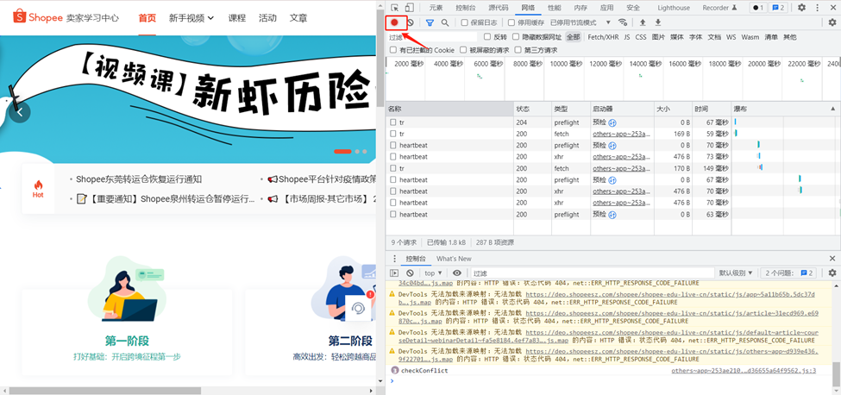This screenshot has height=395, width=841.
Task: Open console settings gear
Action: pyautogui.click(x=832, y=273)
